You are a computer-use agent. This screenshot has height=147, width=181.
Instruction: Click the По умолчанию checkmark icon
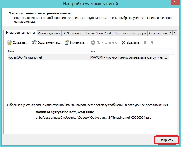click(93, 42)
